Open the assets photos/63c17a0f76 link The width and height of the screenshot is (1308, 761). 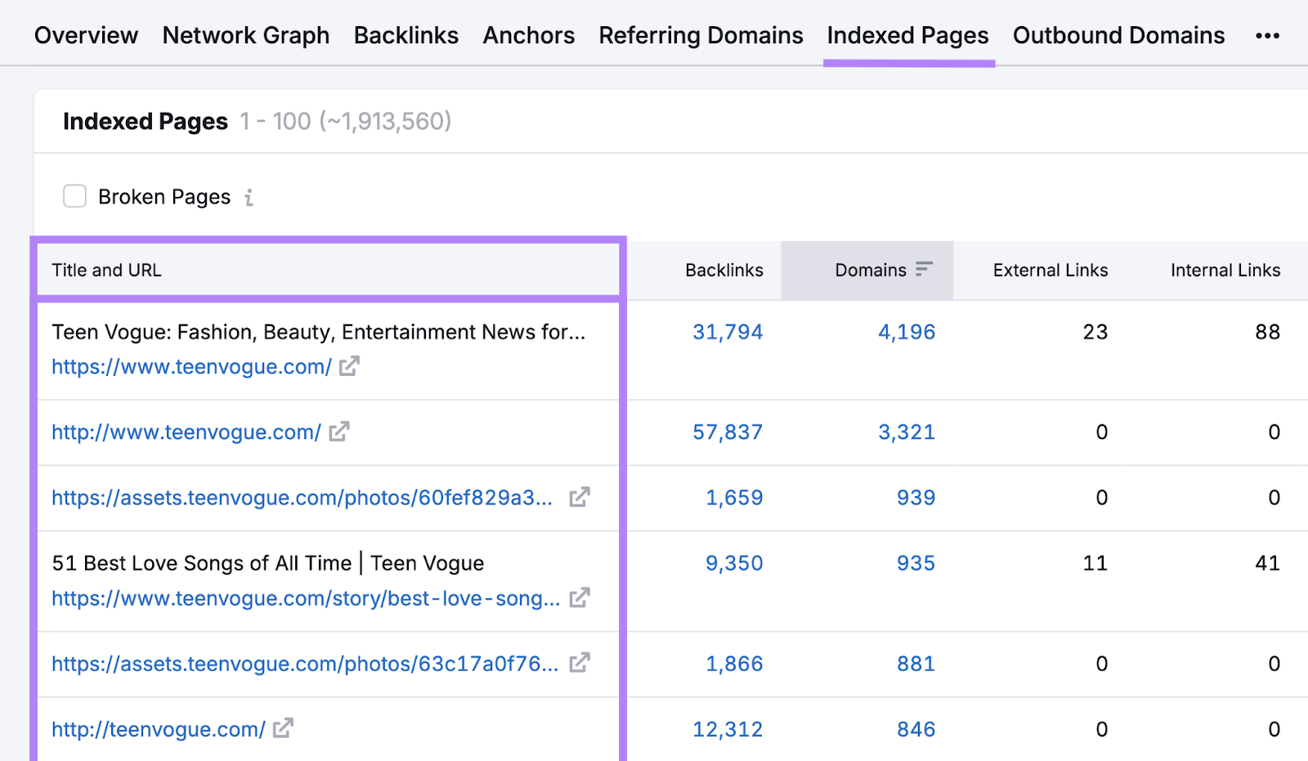click(x=305, y=664)
